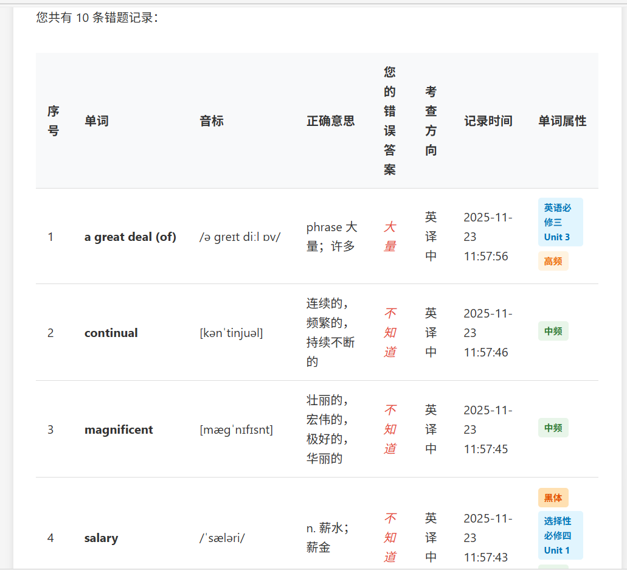This screenshot has width=627, height=570.
Task: Select the word 'continual'
Action: 111,333
